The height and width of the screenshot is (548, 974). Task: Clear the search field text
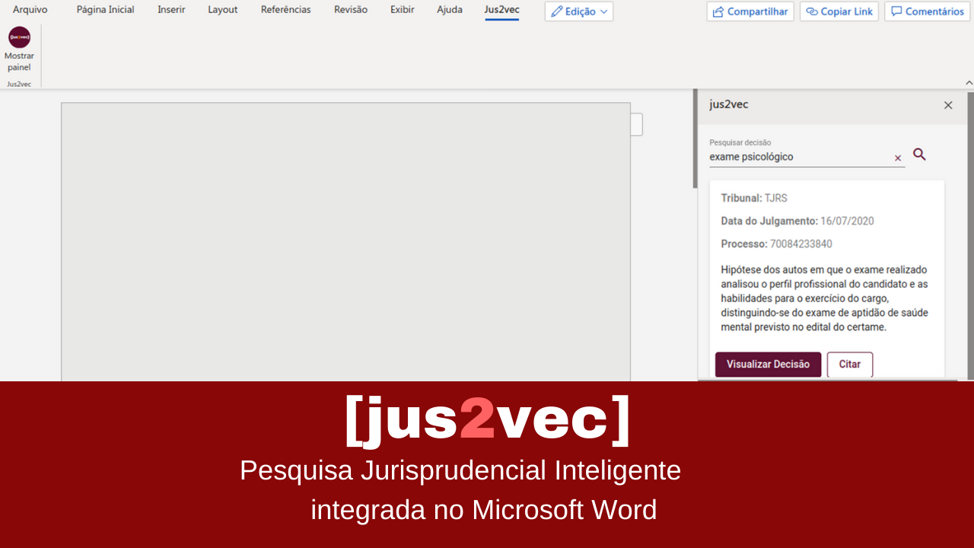point(898,158)
